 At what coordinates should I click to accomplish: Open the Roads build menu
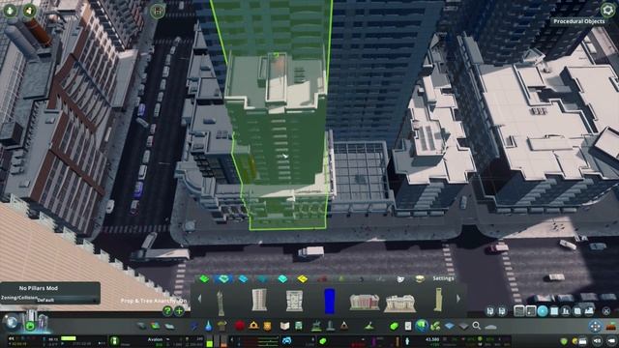[x=142, y=326]
